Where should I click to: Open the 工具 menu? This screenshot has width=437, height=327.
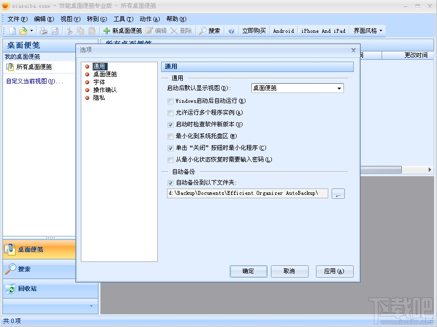click(x=123, y=19)
